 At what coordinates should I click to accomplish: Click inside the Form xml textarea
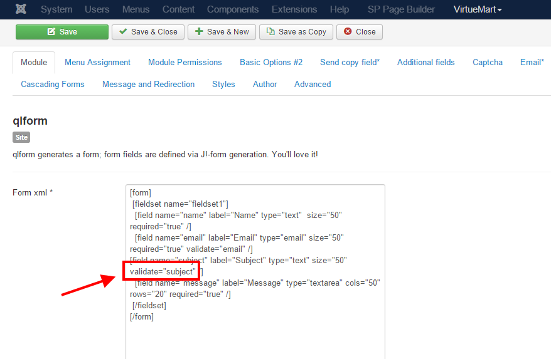[x=255, y=332]
